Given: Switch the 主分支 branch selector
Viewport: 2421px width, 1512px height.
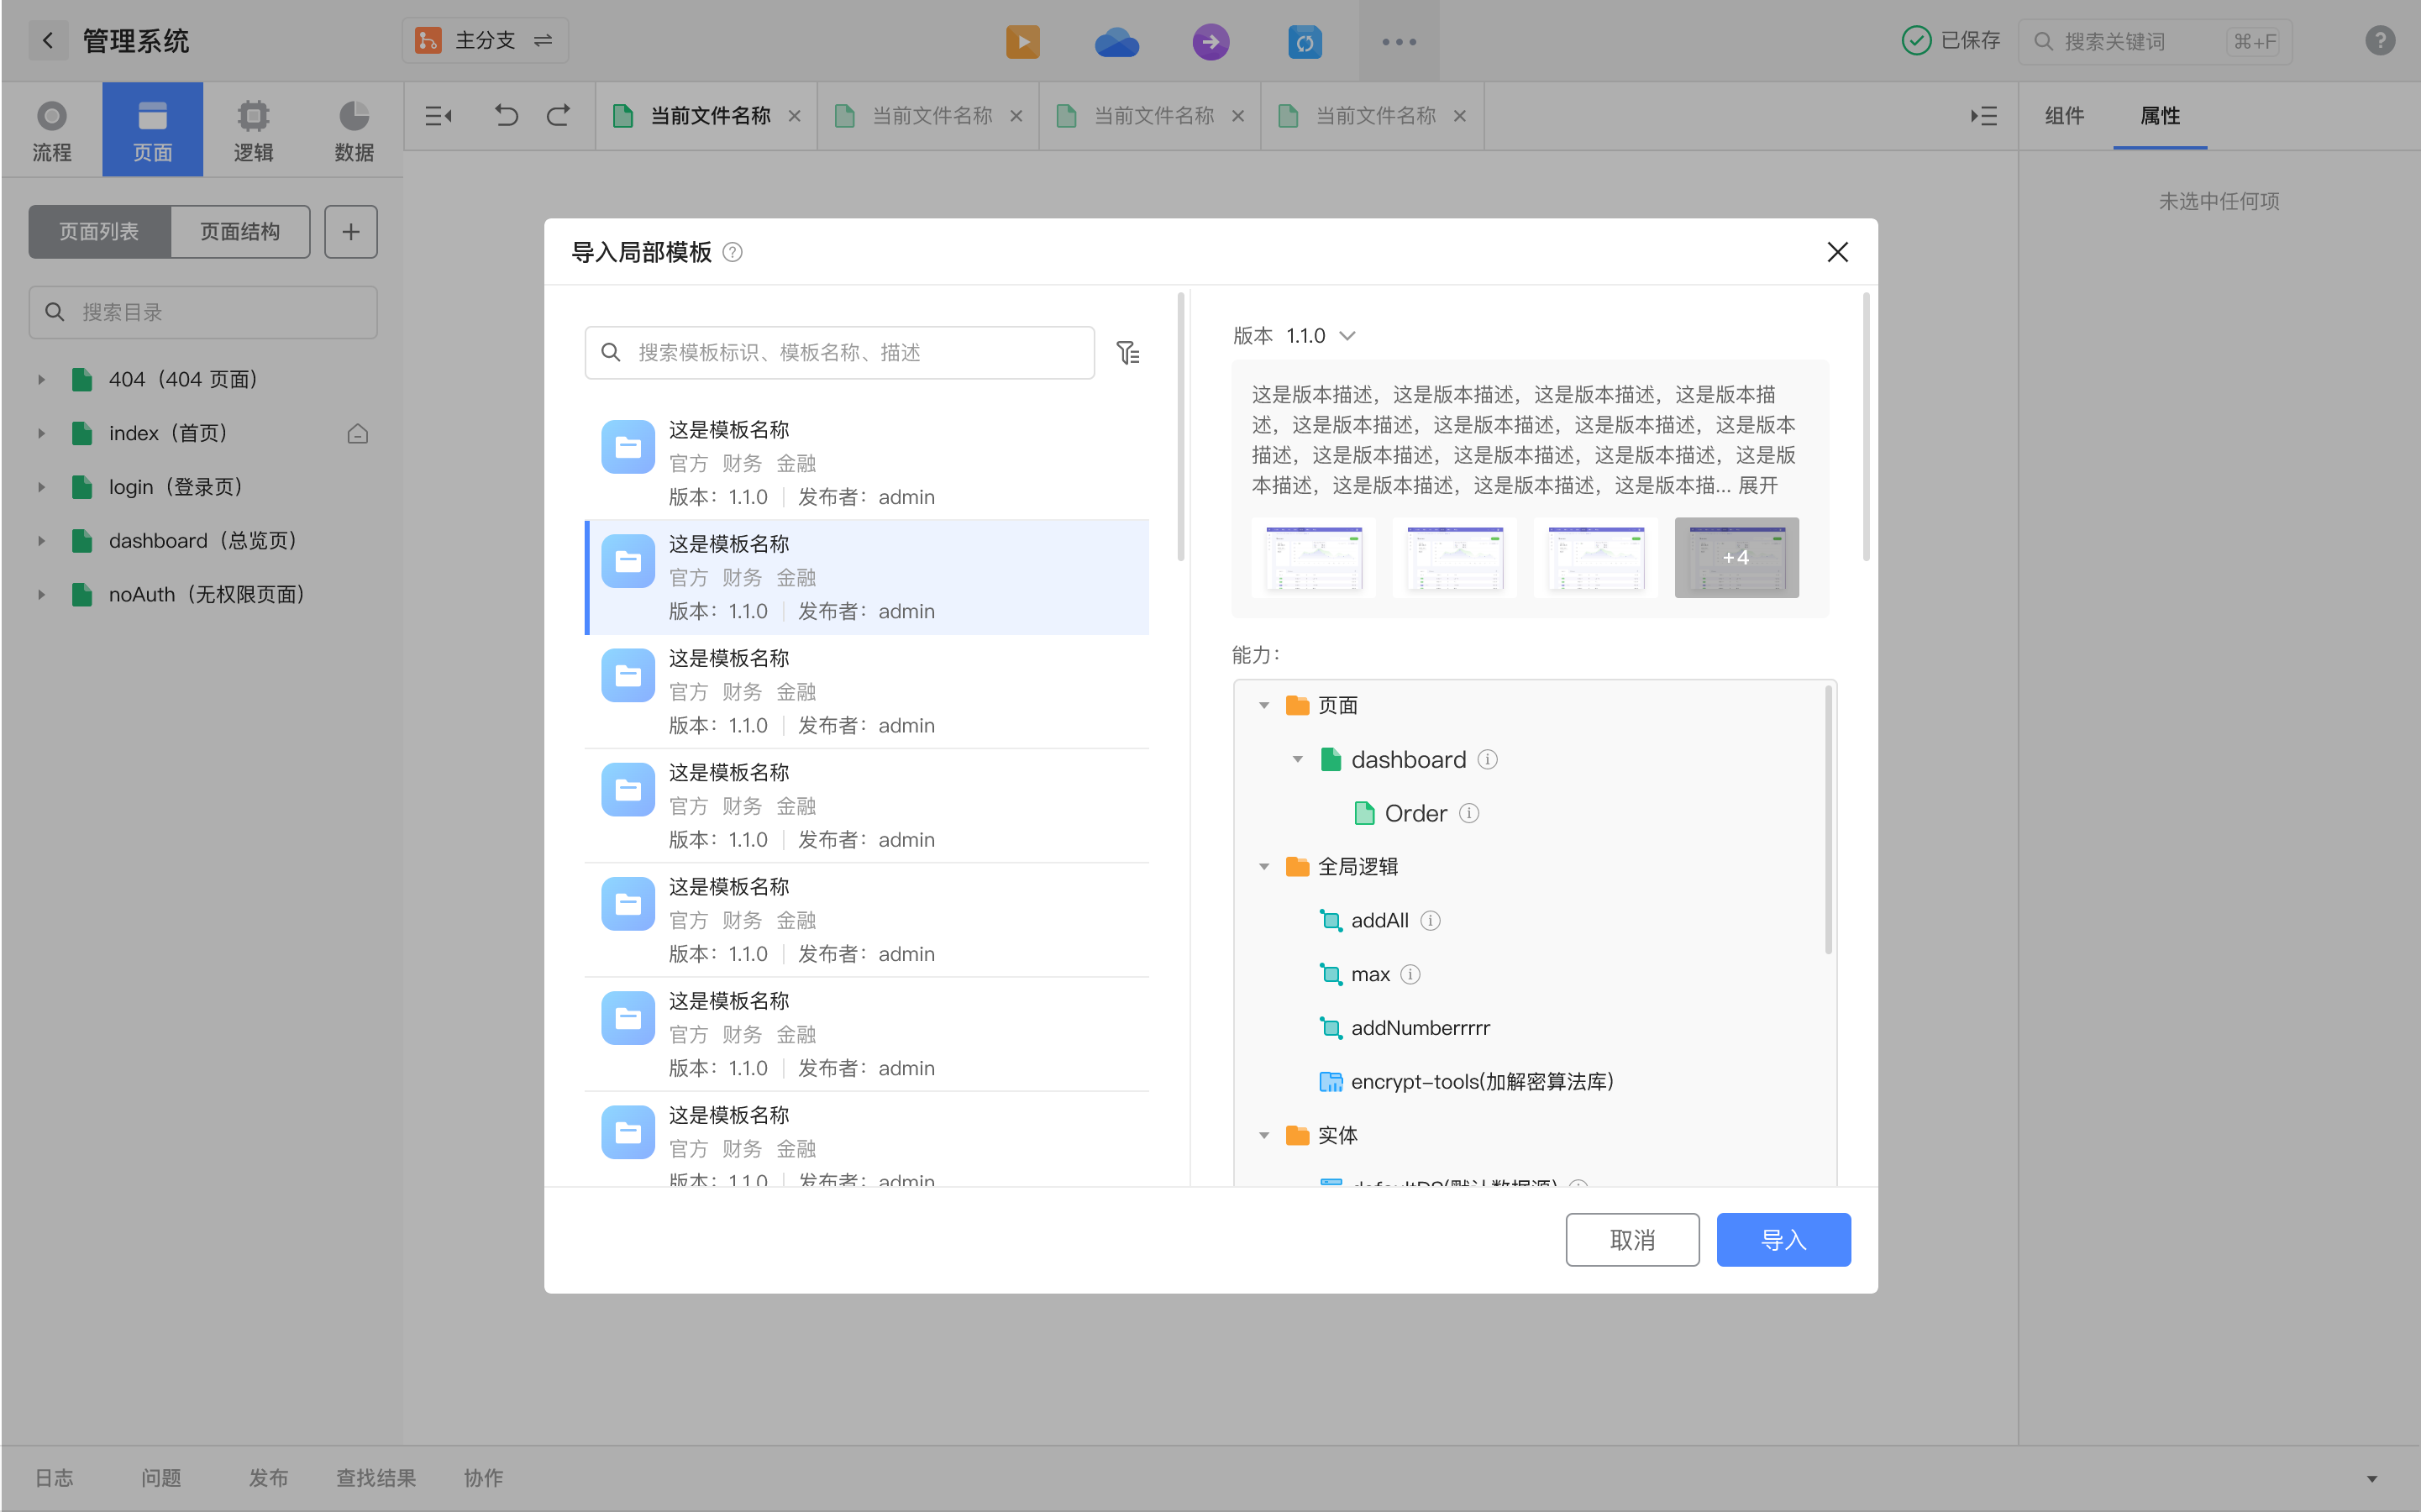Looking at the screenshot, I should pyautogui.click(x=485, y=41).
